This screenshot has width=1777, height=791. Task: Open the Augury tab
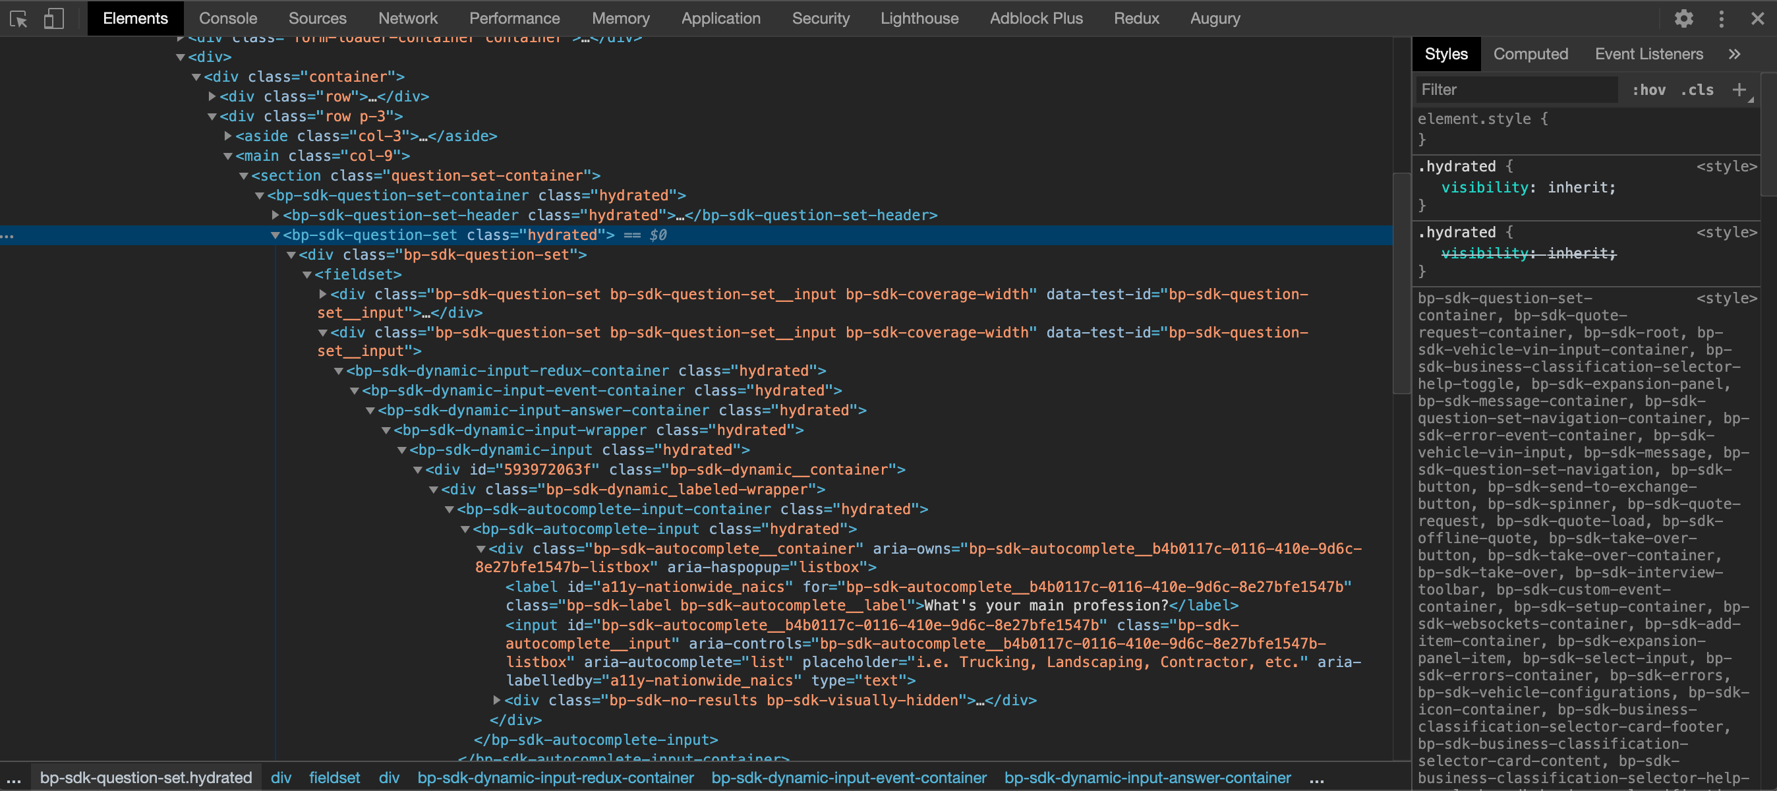(x=1215, y=18)
